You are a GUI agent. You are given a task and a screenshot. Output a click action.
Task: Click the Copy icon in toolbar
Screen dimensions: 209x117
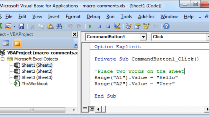tap(41, 26)
